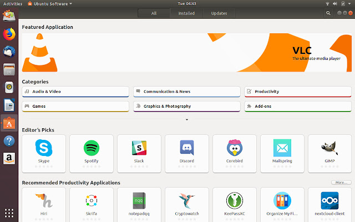Expand more categories with the arrow
Screen dimensions: 355x222
(x=187, y=119)
